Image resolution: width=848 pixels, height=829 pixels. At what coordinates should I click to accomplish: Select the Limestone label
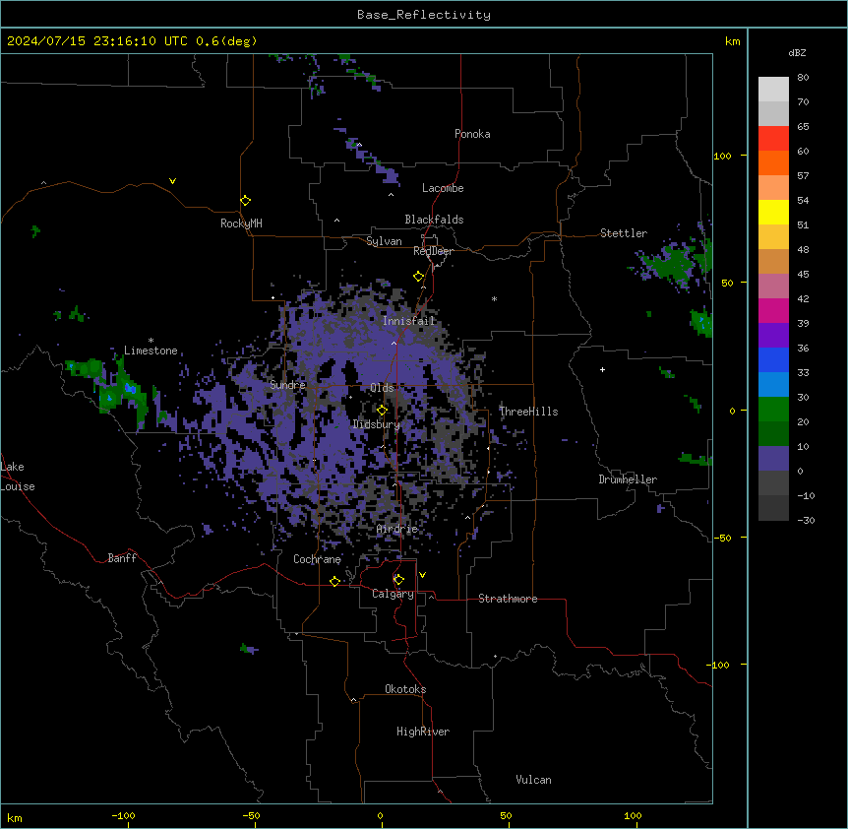(x=151, y=351)
